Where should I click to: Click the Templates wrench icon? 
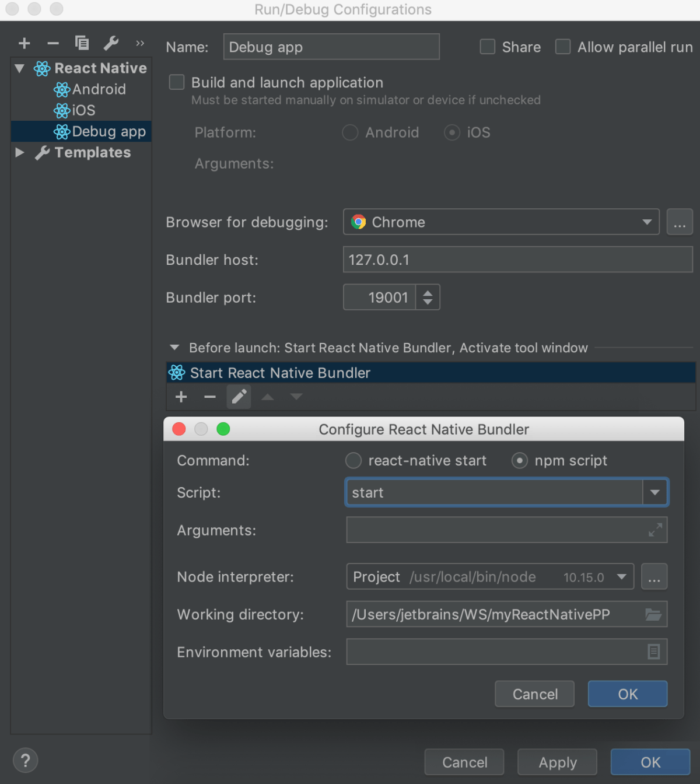(x=42, y=153)
